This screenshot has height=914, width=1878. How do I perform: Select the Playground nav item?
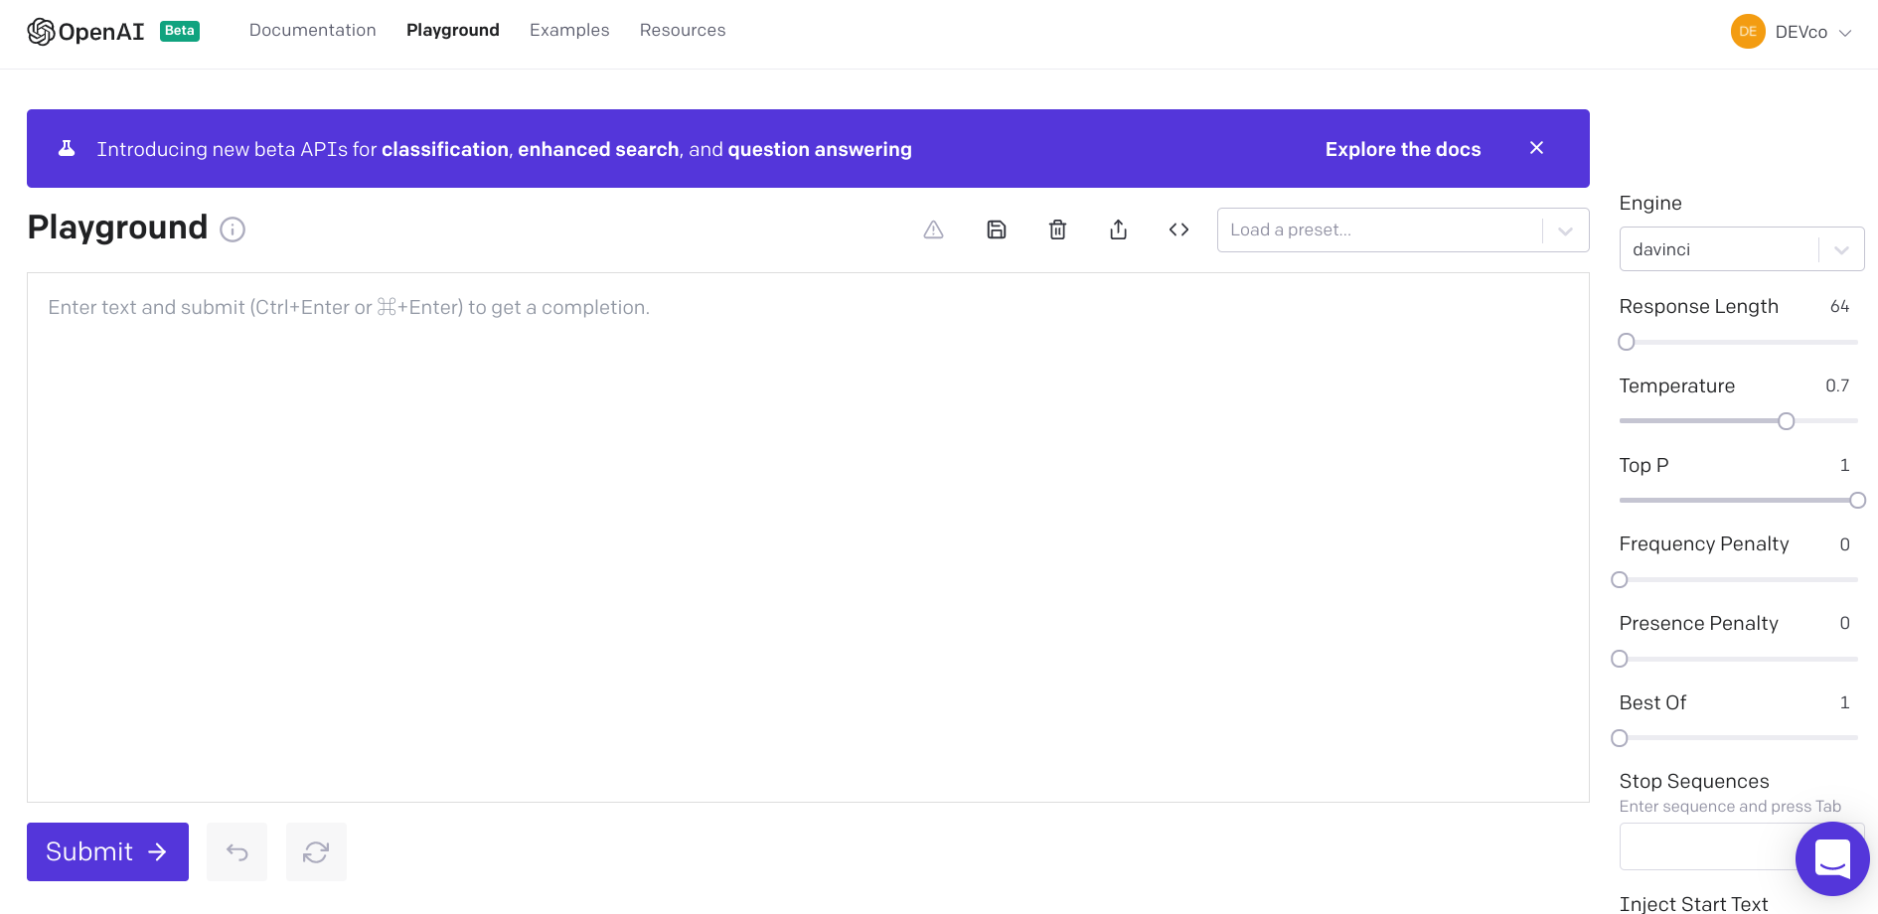coord(452,30)
